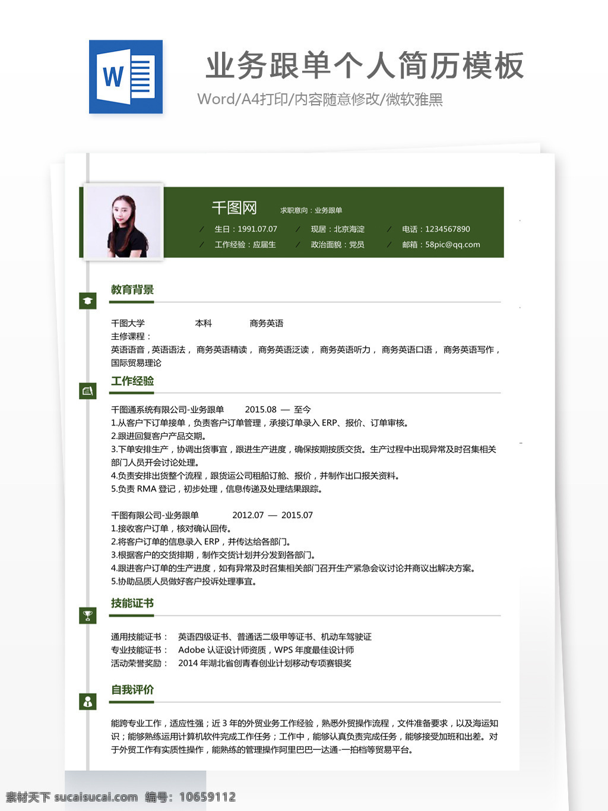Click the school name 千图大学
Viewport: 608px width, 811px height.
128,323
